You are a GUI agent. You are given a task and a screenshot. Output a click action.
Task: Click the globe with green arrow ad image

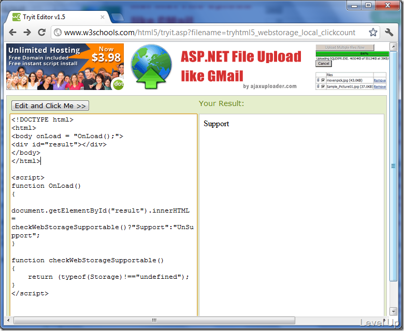(151, 67)
